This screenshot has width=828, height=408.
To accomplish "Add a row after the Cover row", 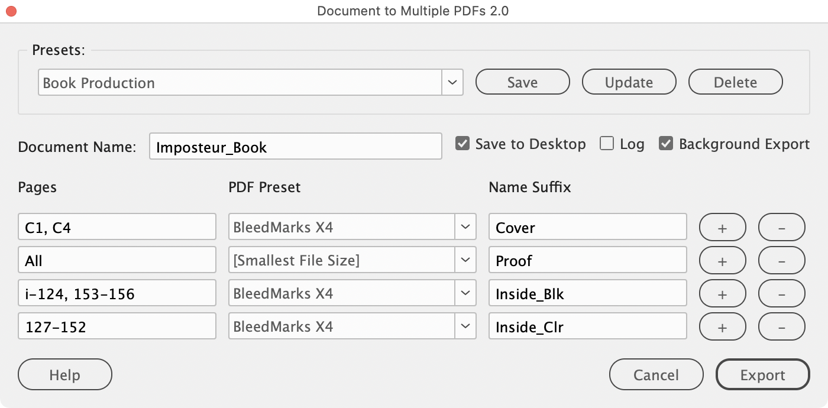I will tap(722, 228).
